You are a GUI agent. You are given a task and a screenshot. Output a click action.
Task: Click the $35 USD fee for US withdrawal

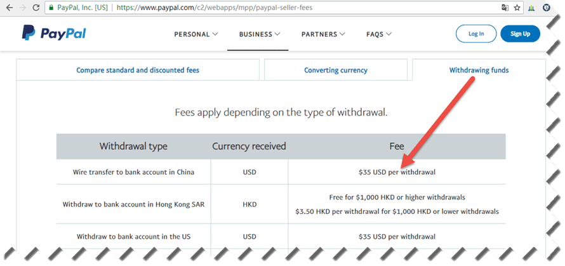[x=397, y=237]
